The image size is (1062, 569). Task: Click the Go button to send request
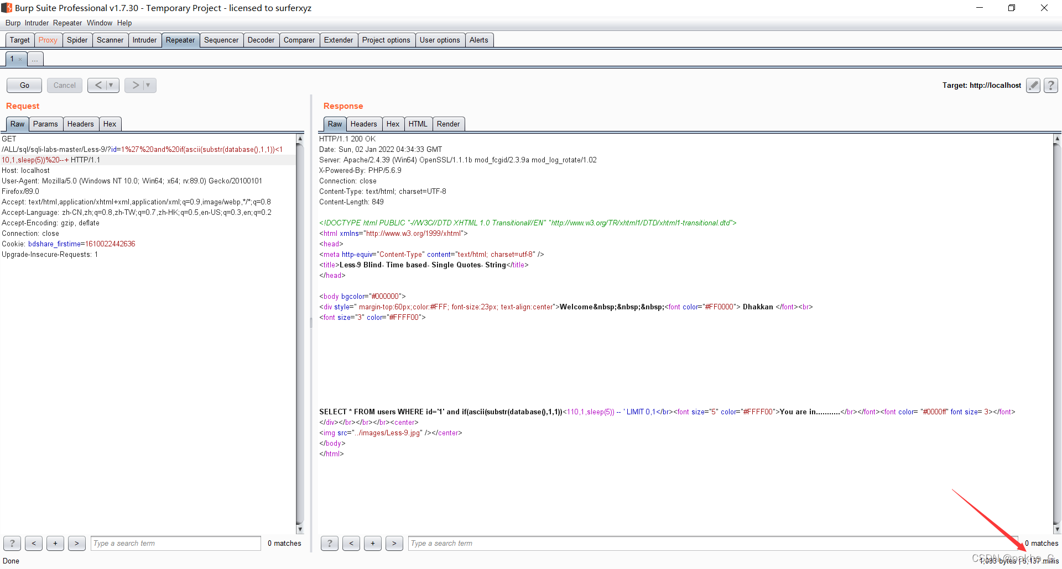coord(24,85)
